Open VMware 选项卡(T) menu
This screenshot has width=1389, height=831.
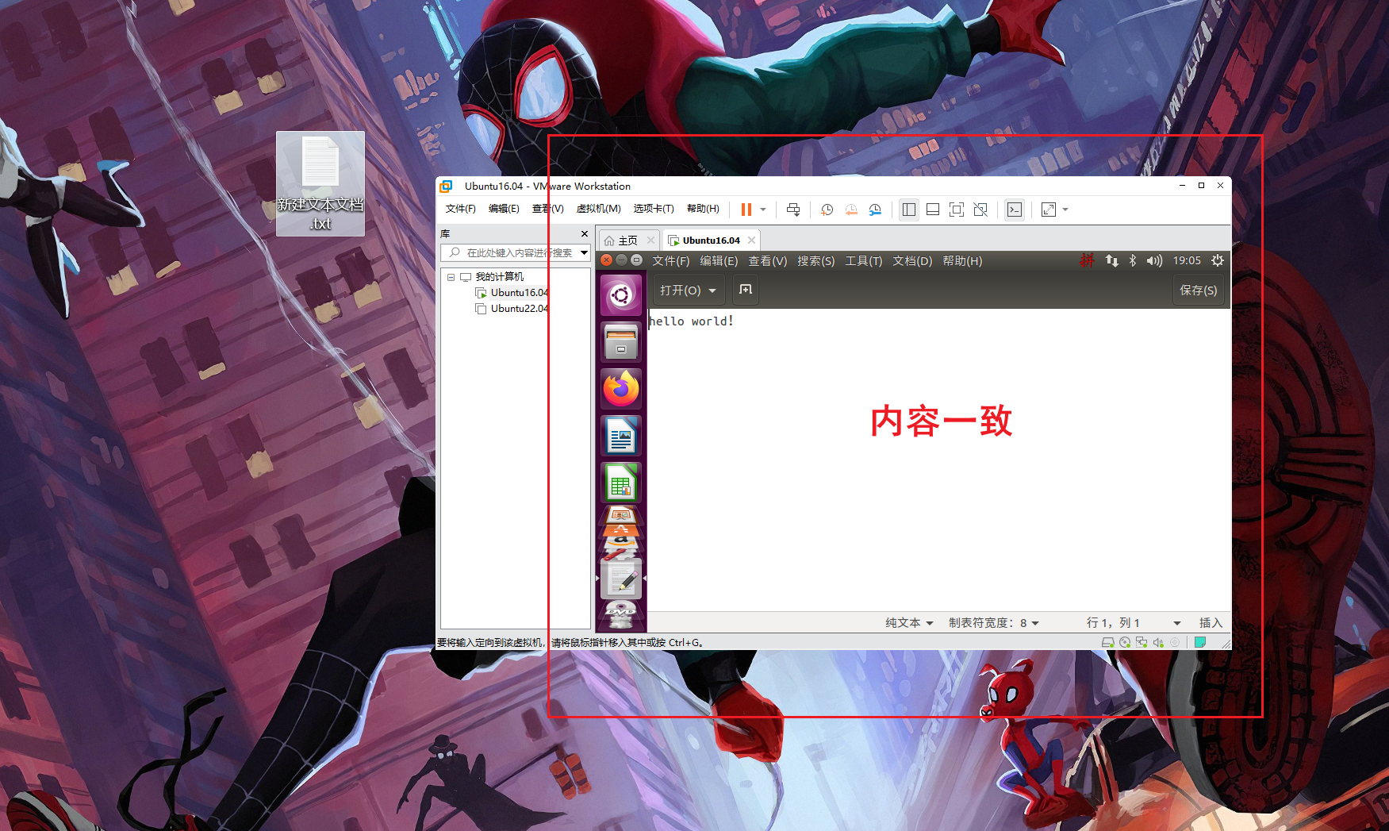pyautogui.click(x=654, y=209)
